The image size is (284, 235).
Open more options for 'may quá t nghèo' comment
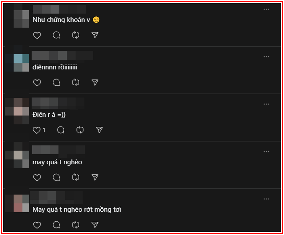tap(266, 152)
